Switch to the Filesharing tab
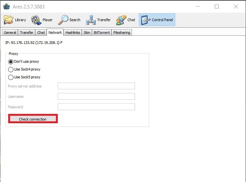Viewport: 246px width, 182px height. (122, 33)
